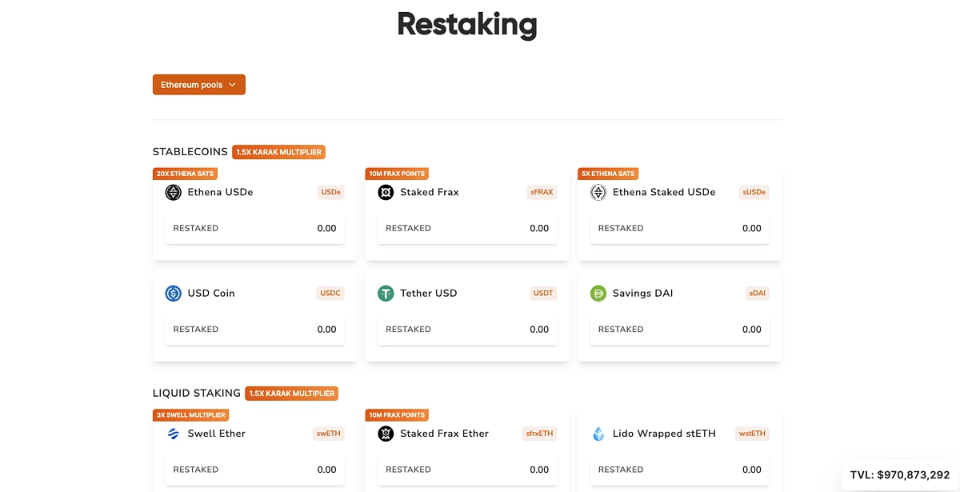Image resolution: width=960 pixels, height=492 pixels.
Task: Click the STABLECOINS section heading
Action: pos(190,152)
